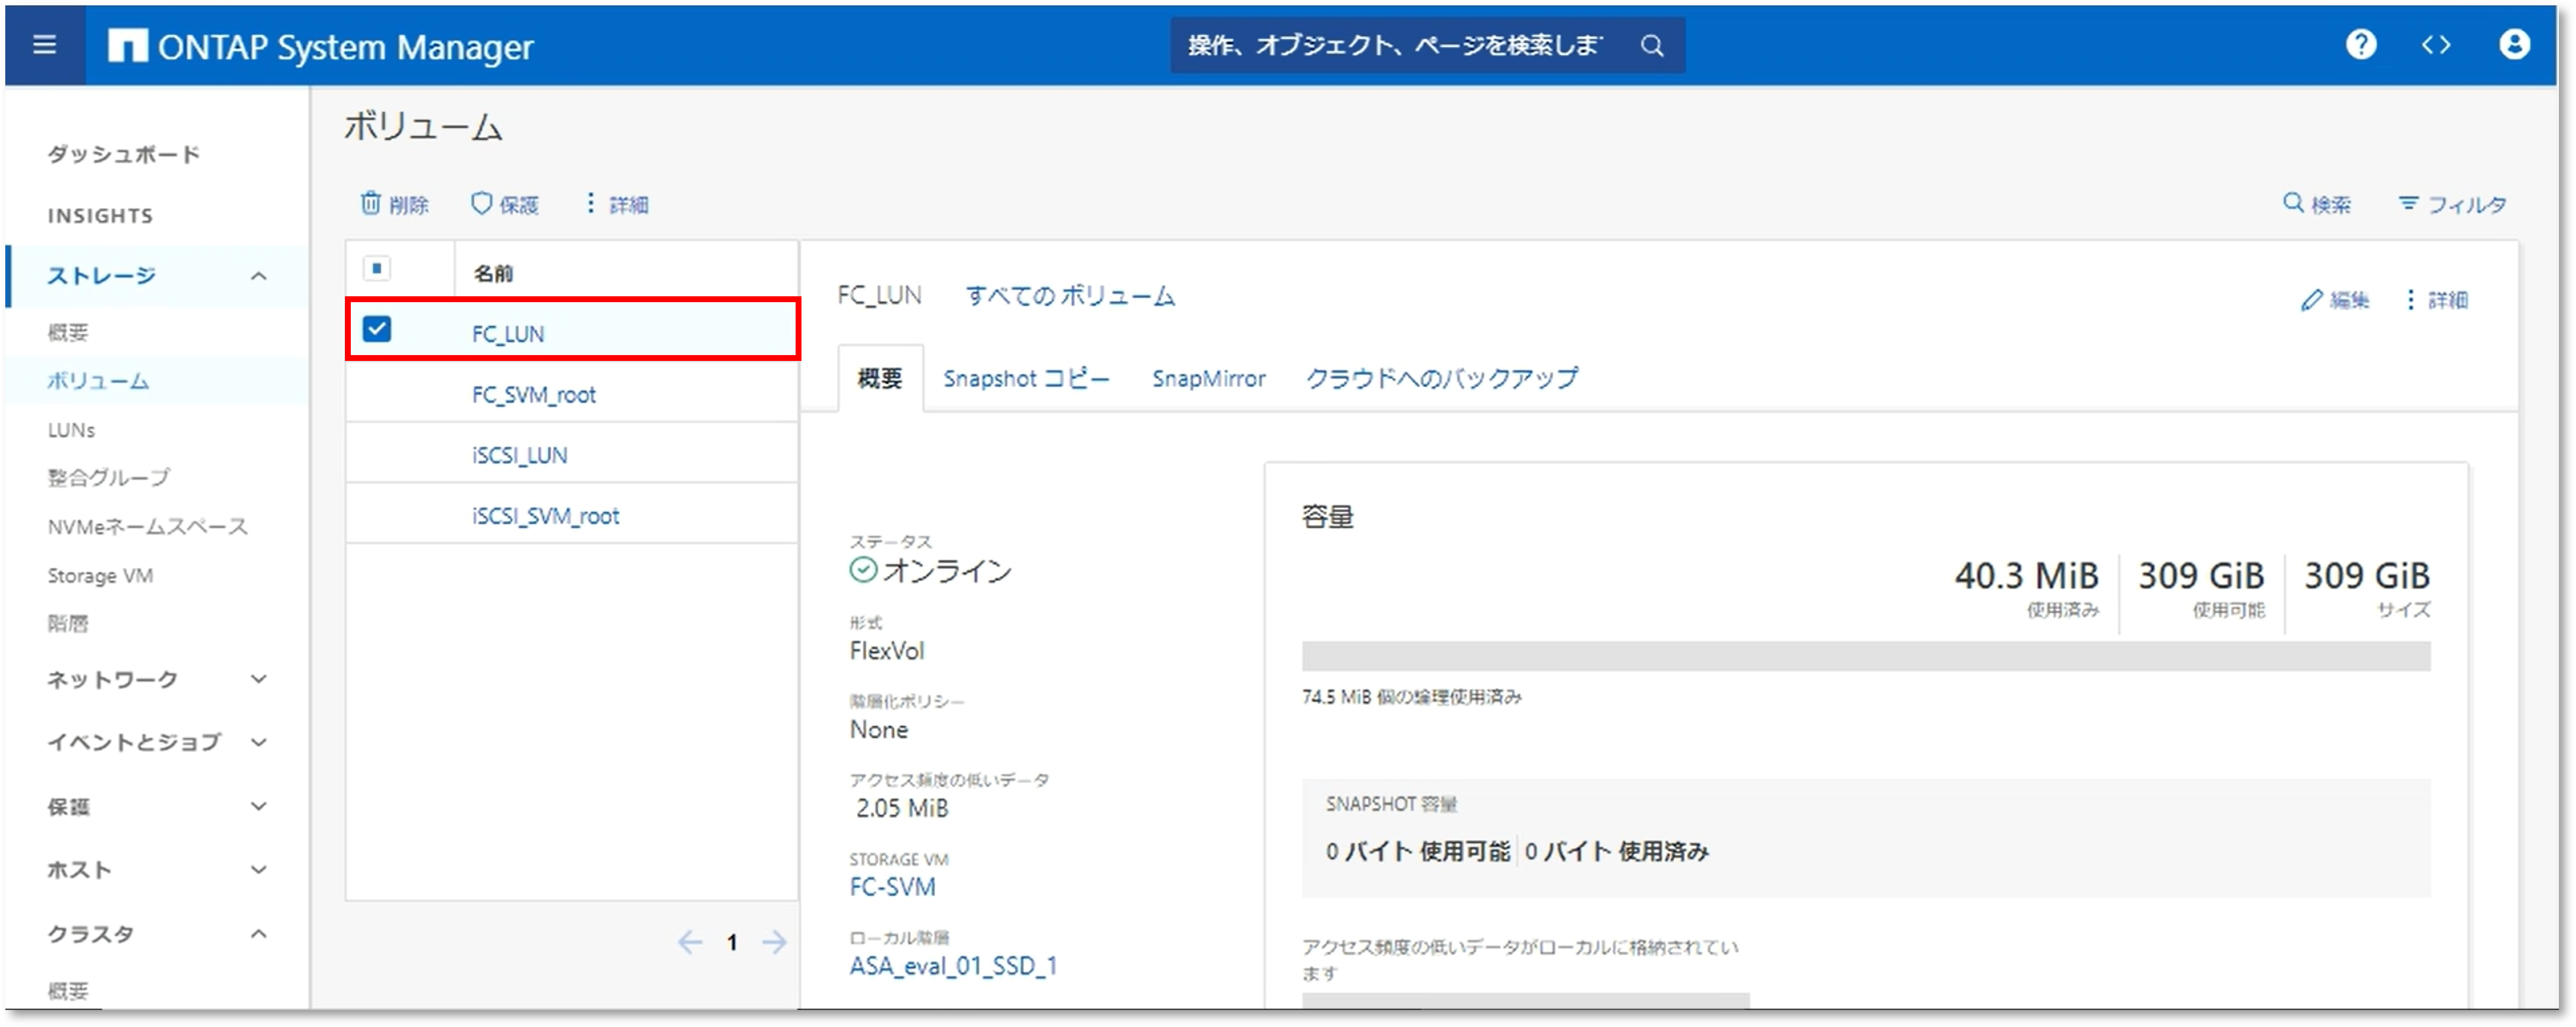The width and height of the screenshot is (2576, 1027).
Task: Open ダッシュボード in the sidebar
Action: pos(124,154)
